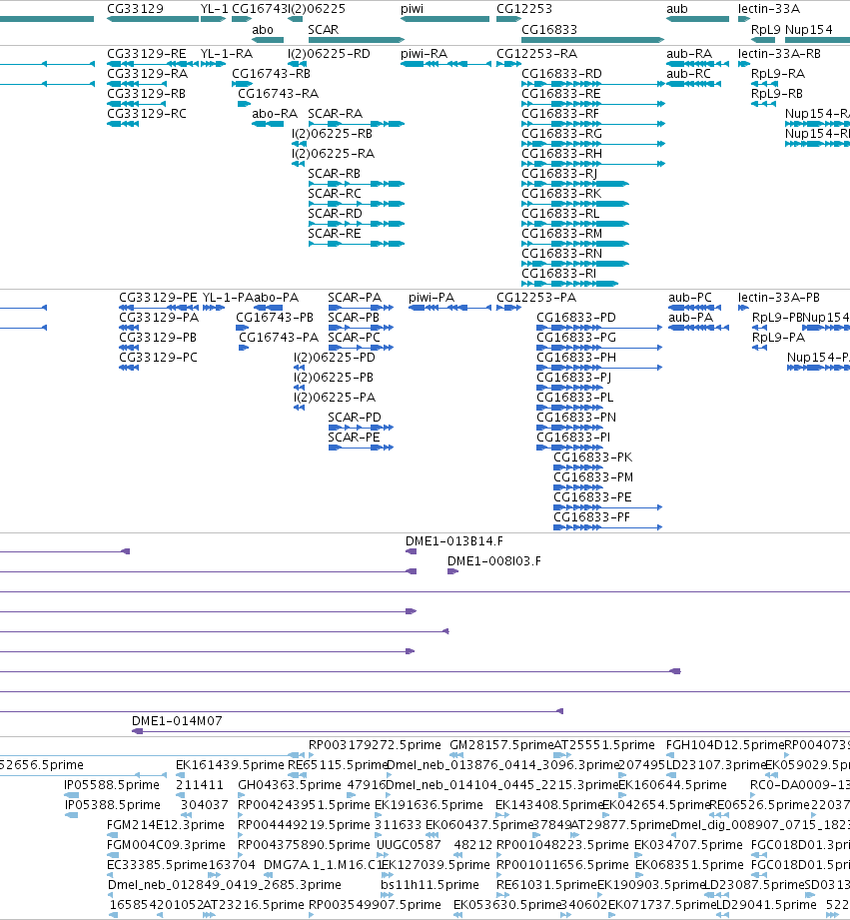Select the GM28157.5prime EST label
This screenshot has height=920, width=850.
(x=501, y=744)
